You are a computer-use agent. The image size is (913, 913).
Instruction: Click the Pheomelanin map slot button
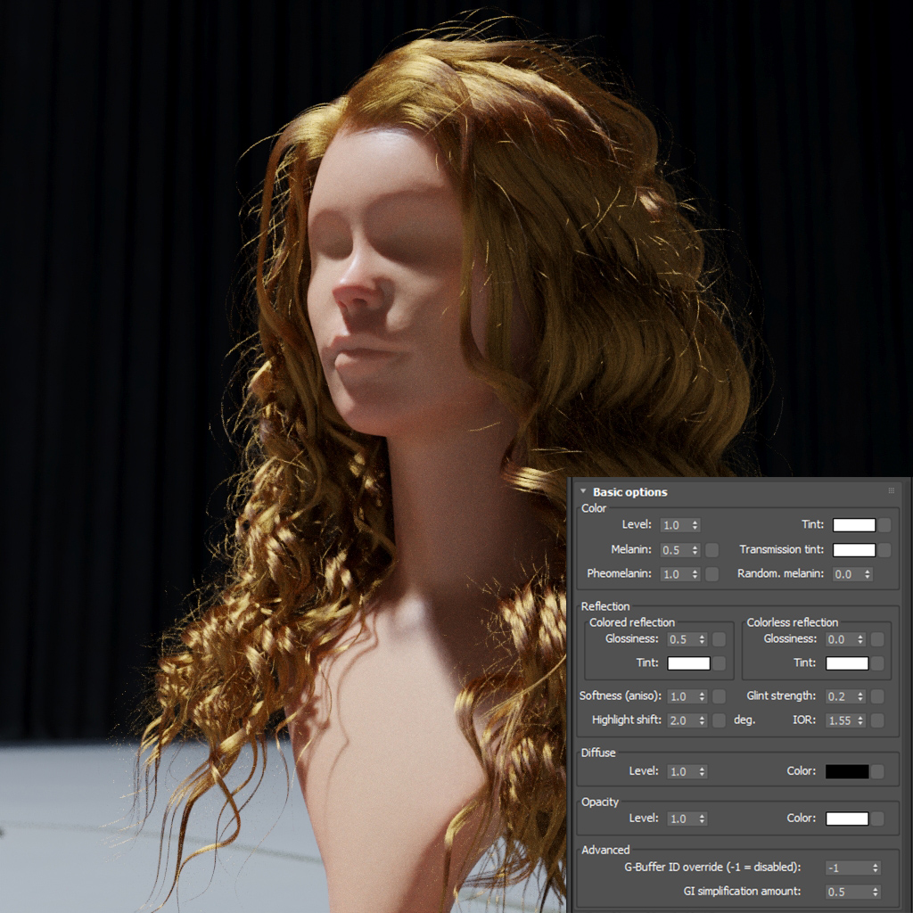[x=711, y=573]
